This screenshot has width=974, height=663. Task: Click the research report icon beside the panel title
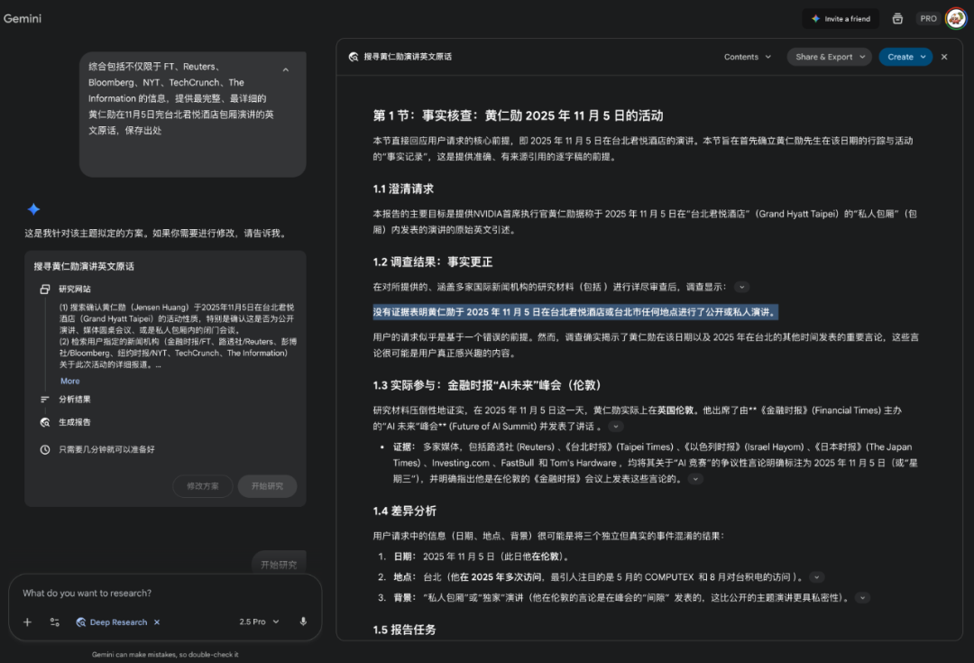click(x=354, y=57)
